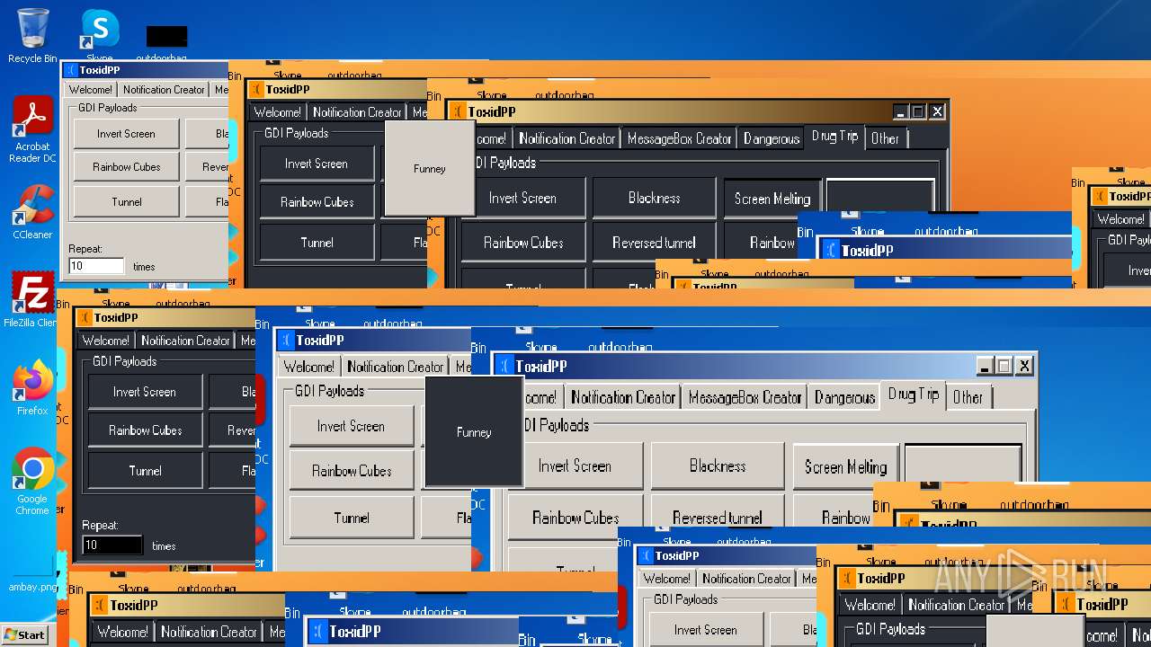This screenshot has height=647, width=1151.
Task: Click Tunnel in dark window beside light Funney button
Action: (317, 243)
